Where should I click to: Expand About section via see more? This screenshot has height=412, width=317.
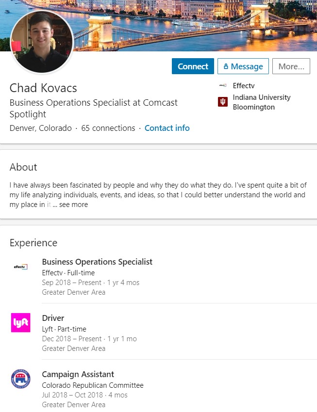(x=73, y=205)
